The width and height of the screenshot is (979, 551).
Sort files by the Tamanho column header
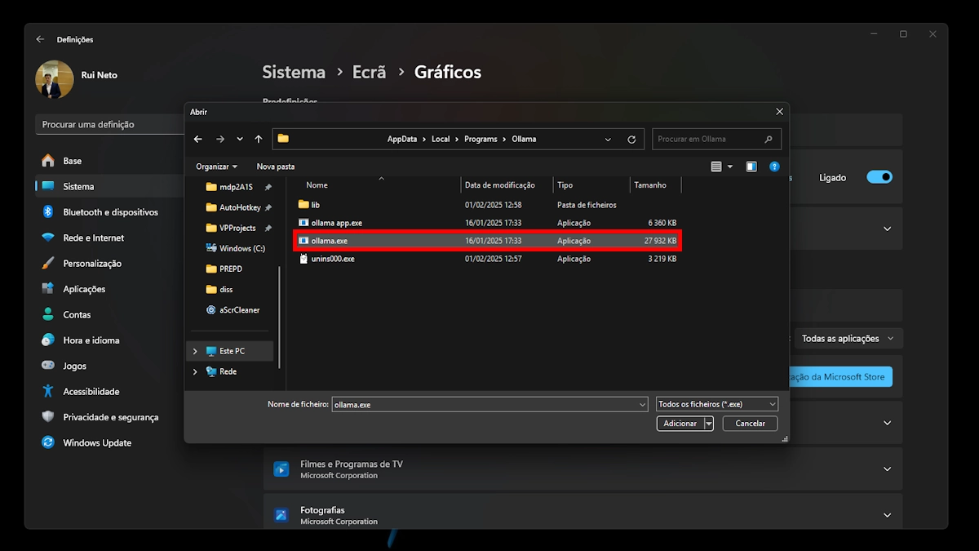coord(650,185)
